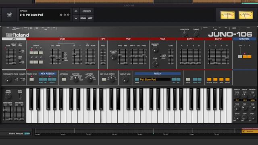Open the ABOUT button

pos(227,79)
